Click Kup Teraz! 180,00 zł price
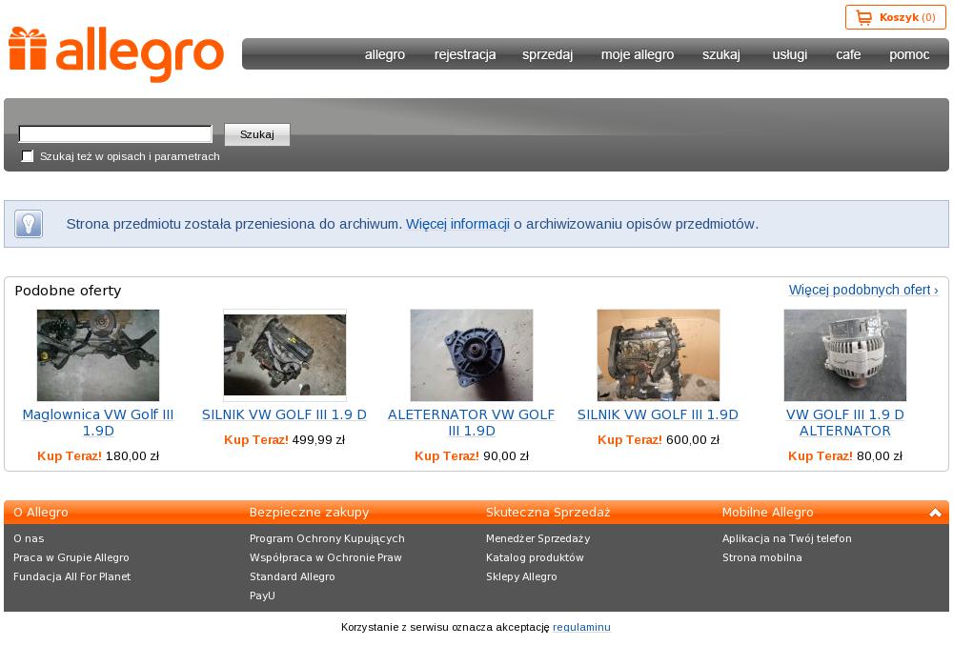The image size is (953, 646). (x=98, y=455)
